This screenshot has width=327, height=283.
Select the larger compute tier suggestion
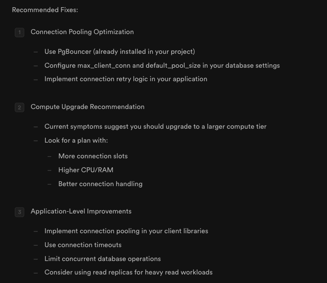click(155, 126)
